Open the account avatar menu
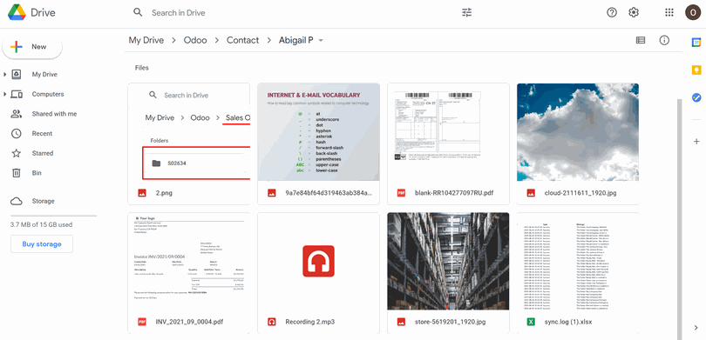 coord(693,12)
